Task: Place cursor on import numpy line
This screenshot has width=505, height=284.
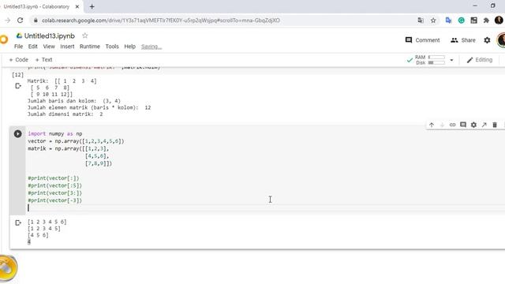Action: pyautogui.click(x=55, y=133)
